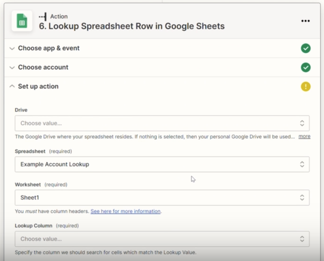The image size is (324, 261).
Task: Open the three-dot step options menu
Action: point(305,21)
